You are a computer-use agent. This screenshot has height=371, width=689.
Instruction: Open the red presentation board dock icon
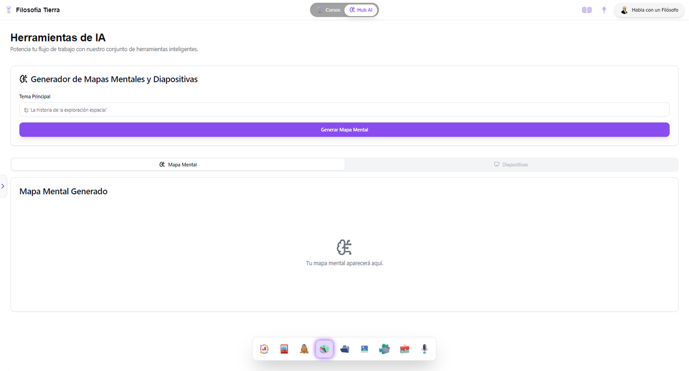pos(284,349)
